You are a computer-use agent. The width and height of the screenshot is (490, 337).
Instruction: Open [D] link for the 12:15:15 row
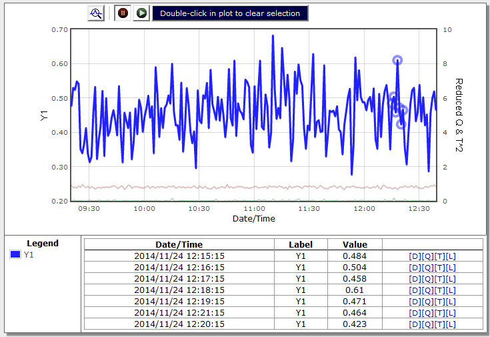414,256
